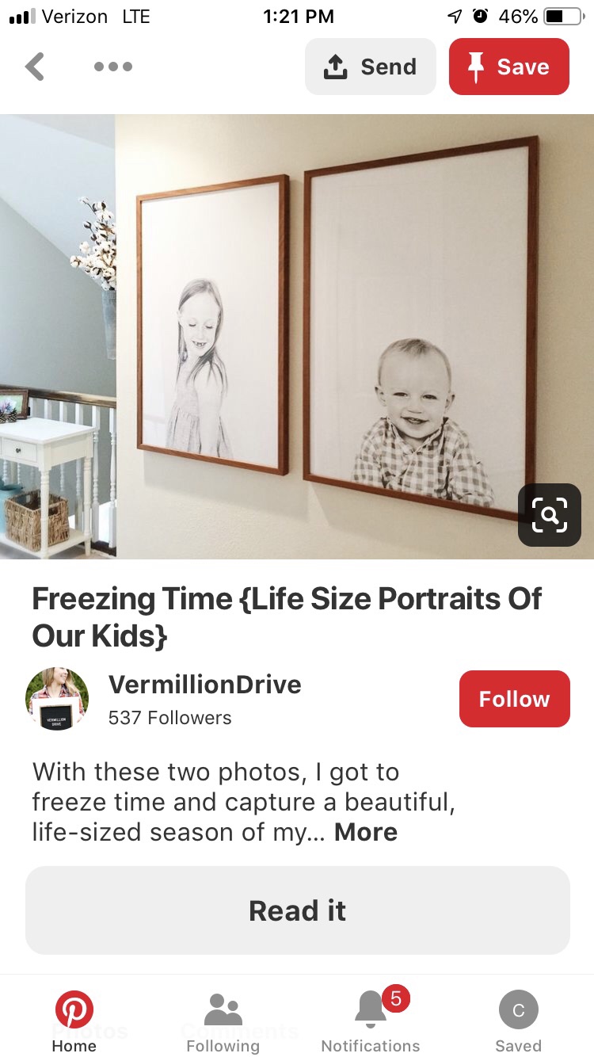Open the visual search lens icon
594x1057 pixels.
coord(550,515)
